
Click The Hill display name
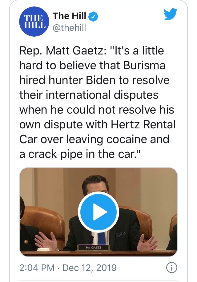coord(69,16)
